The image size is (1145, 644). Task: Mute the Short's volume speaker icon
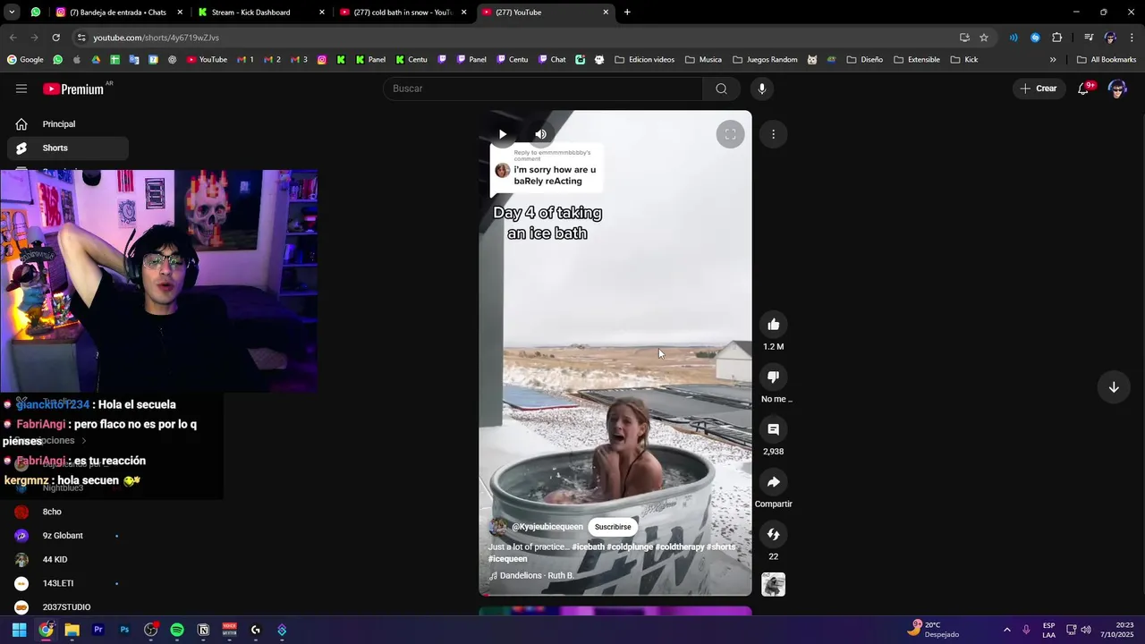tap(541, 134)
